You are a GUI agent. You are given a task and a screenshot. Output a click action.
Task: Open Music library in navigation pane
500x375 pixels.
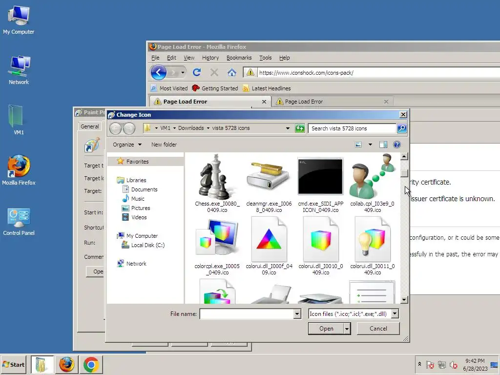[137, 199]
